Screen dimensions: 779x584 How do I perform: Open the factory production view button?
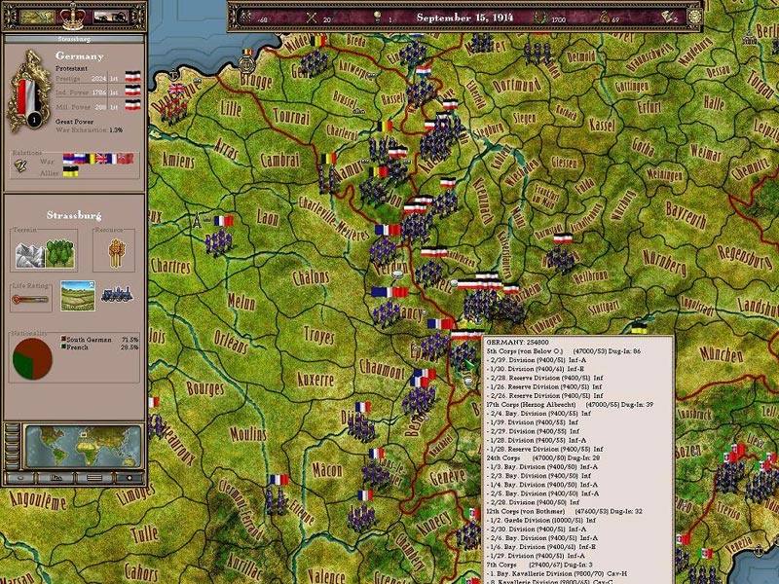[110, 18]
